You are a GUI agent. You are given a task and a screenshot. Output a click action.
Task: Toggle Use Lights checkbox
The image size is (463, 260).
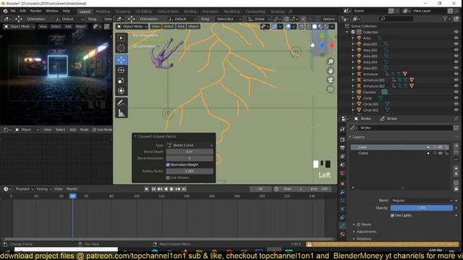392,215
